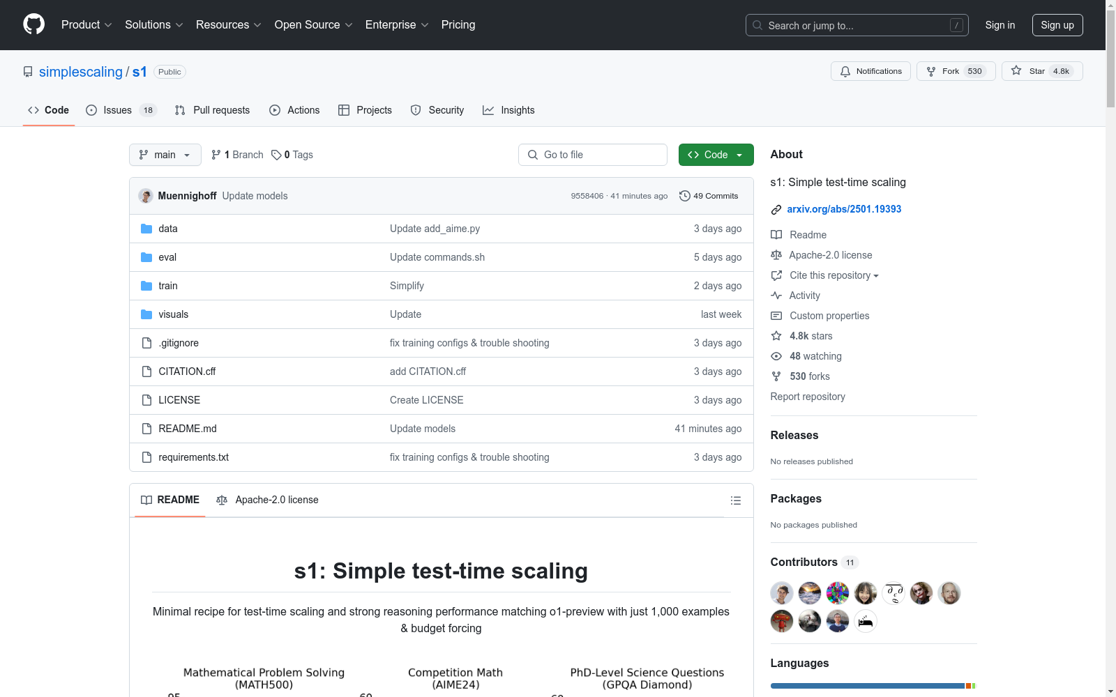
Task: Open the Projects tab
Action: tap(365, 110)
